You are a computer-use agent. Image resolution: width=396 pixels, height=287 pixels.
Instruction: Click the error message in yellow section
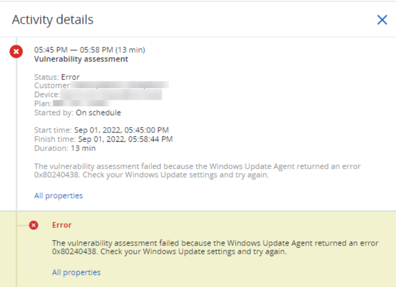[x=215, y=247]
